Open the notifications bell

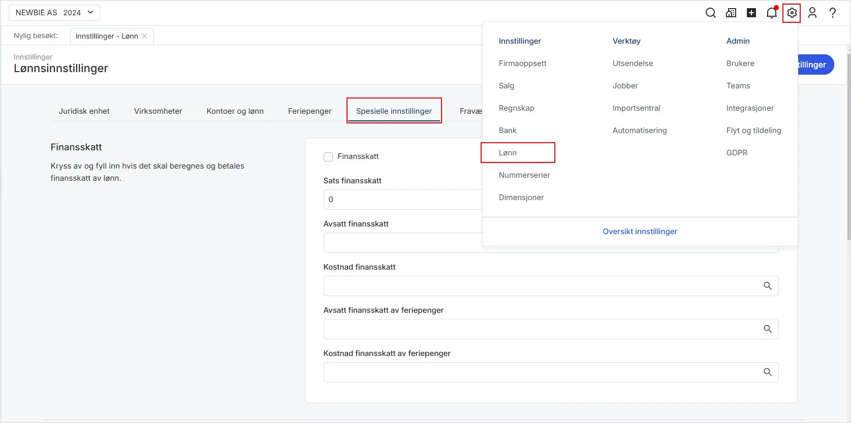point(771,13)
